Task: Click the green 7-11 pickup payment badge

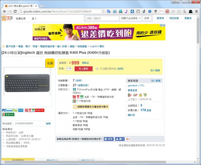Action: tap(8, 114)
